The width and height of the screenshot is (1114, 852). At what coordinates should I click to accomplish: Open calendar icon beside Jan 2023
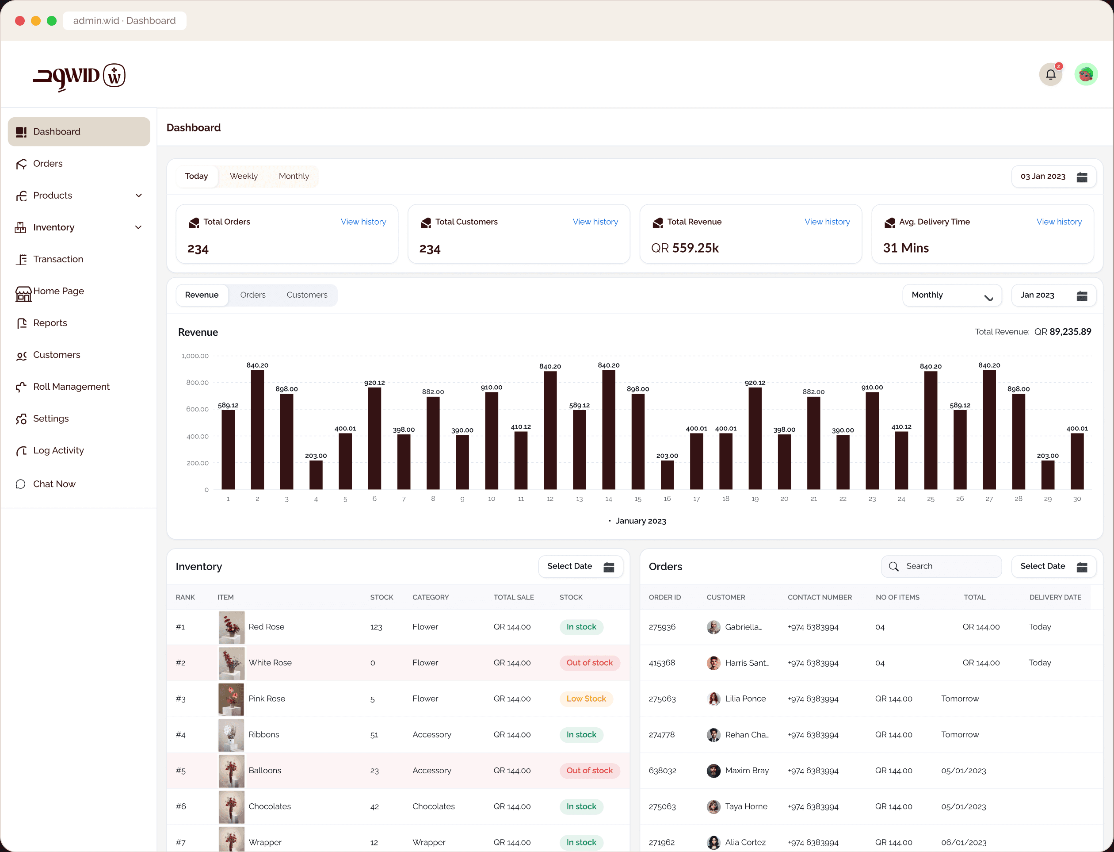[x=1082, y=295]
